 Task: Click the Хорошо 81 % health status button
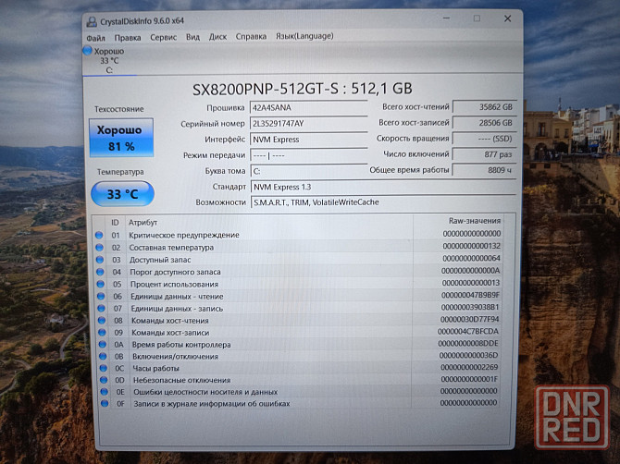click(x=121, y=138)
